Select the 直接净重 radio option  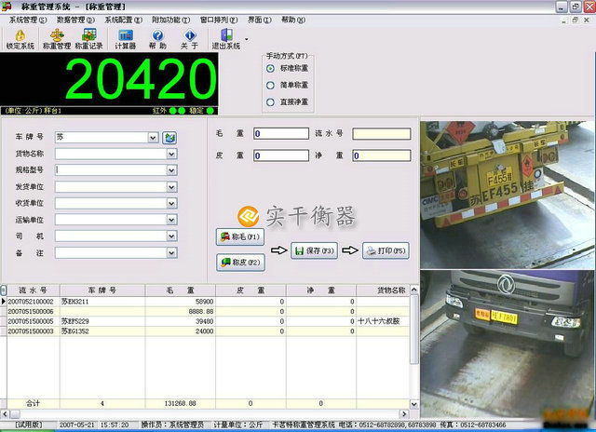tap(271, 101)
